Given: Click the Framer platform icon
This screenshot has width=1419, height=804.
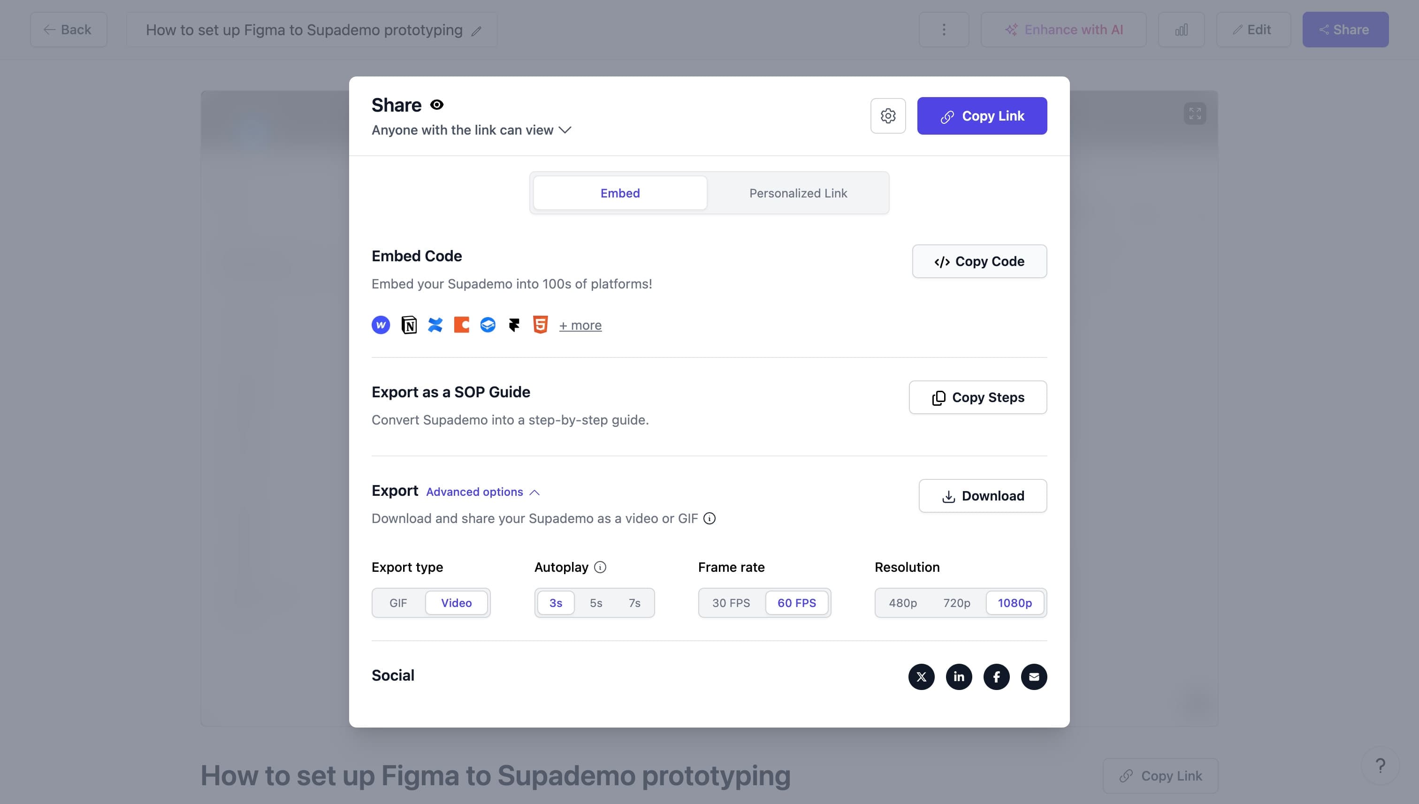Looking at the screenshot, I should [x=514, y=325].
